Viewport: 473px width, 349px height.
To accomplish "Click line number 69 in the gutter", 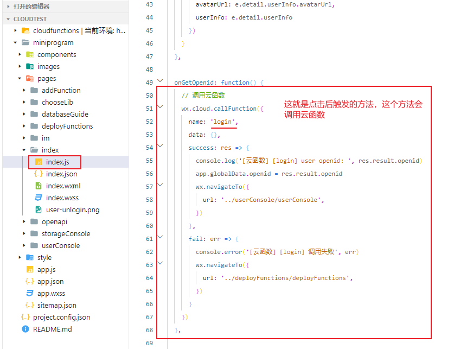I will pos(149,343).
